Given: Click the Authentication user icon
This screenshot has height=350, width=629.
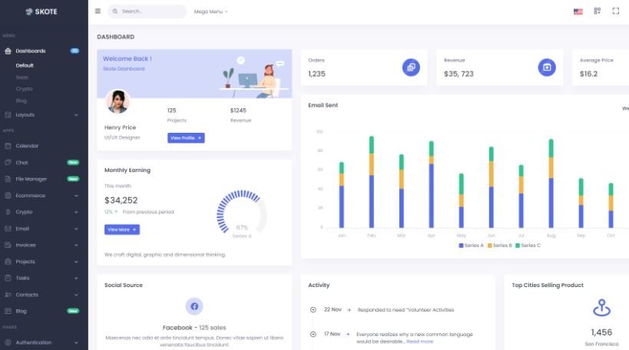Looking at the screenshot, I should pyautogui.click(x=8, y=342).
